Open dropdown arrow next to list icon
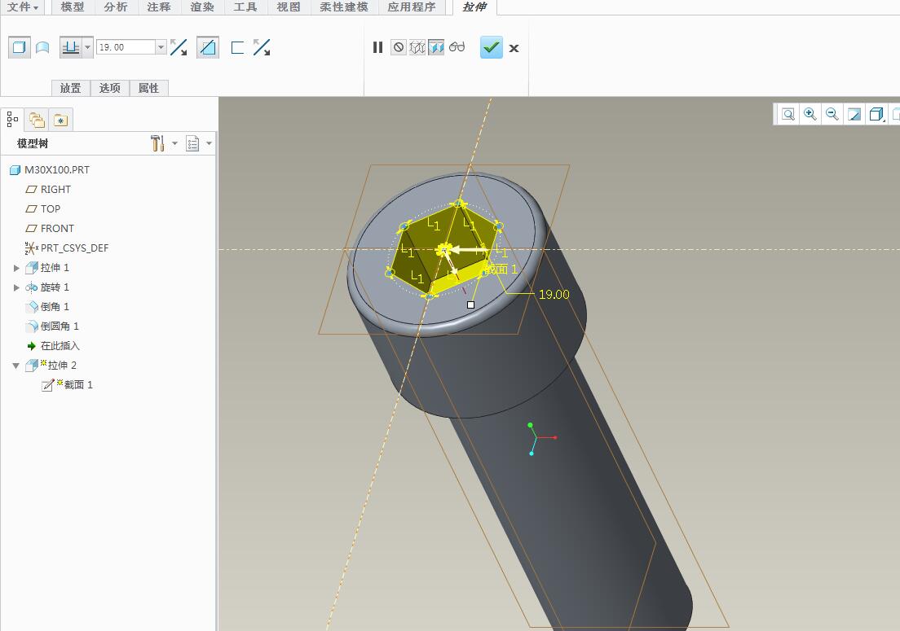Image resolution: width=900 pixels, height=631 pixels. 209,143
